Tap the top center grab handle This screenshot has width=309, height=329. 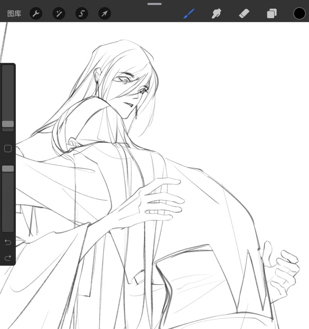pyautogui.click(x=154, y=4)
